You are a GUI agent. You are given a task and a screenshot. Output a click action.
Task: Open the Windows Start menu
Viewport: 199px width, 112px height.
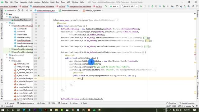2,110
